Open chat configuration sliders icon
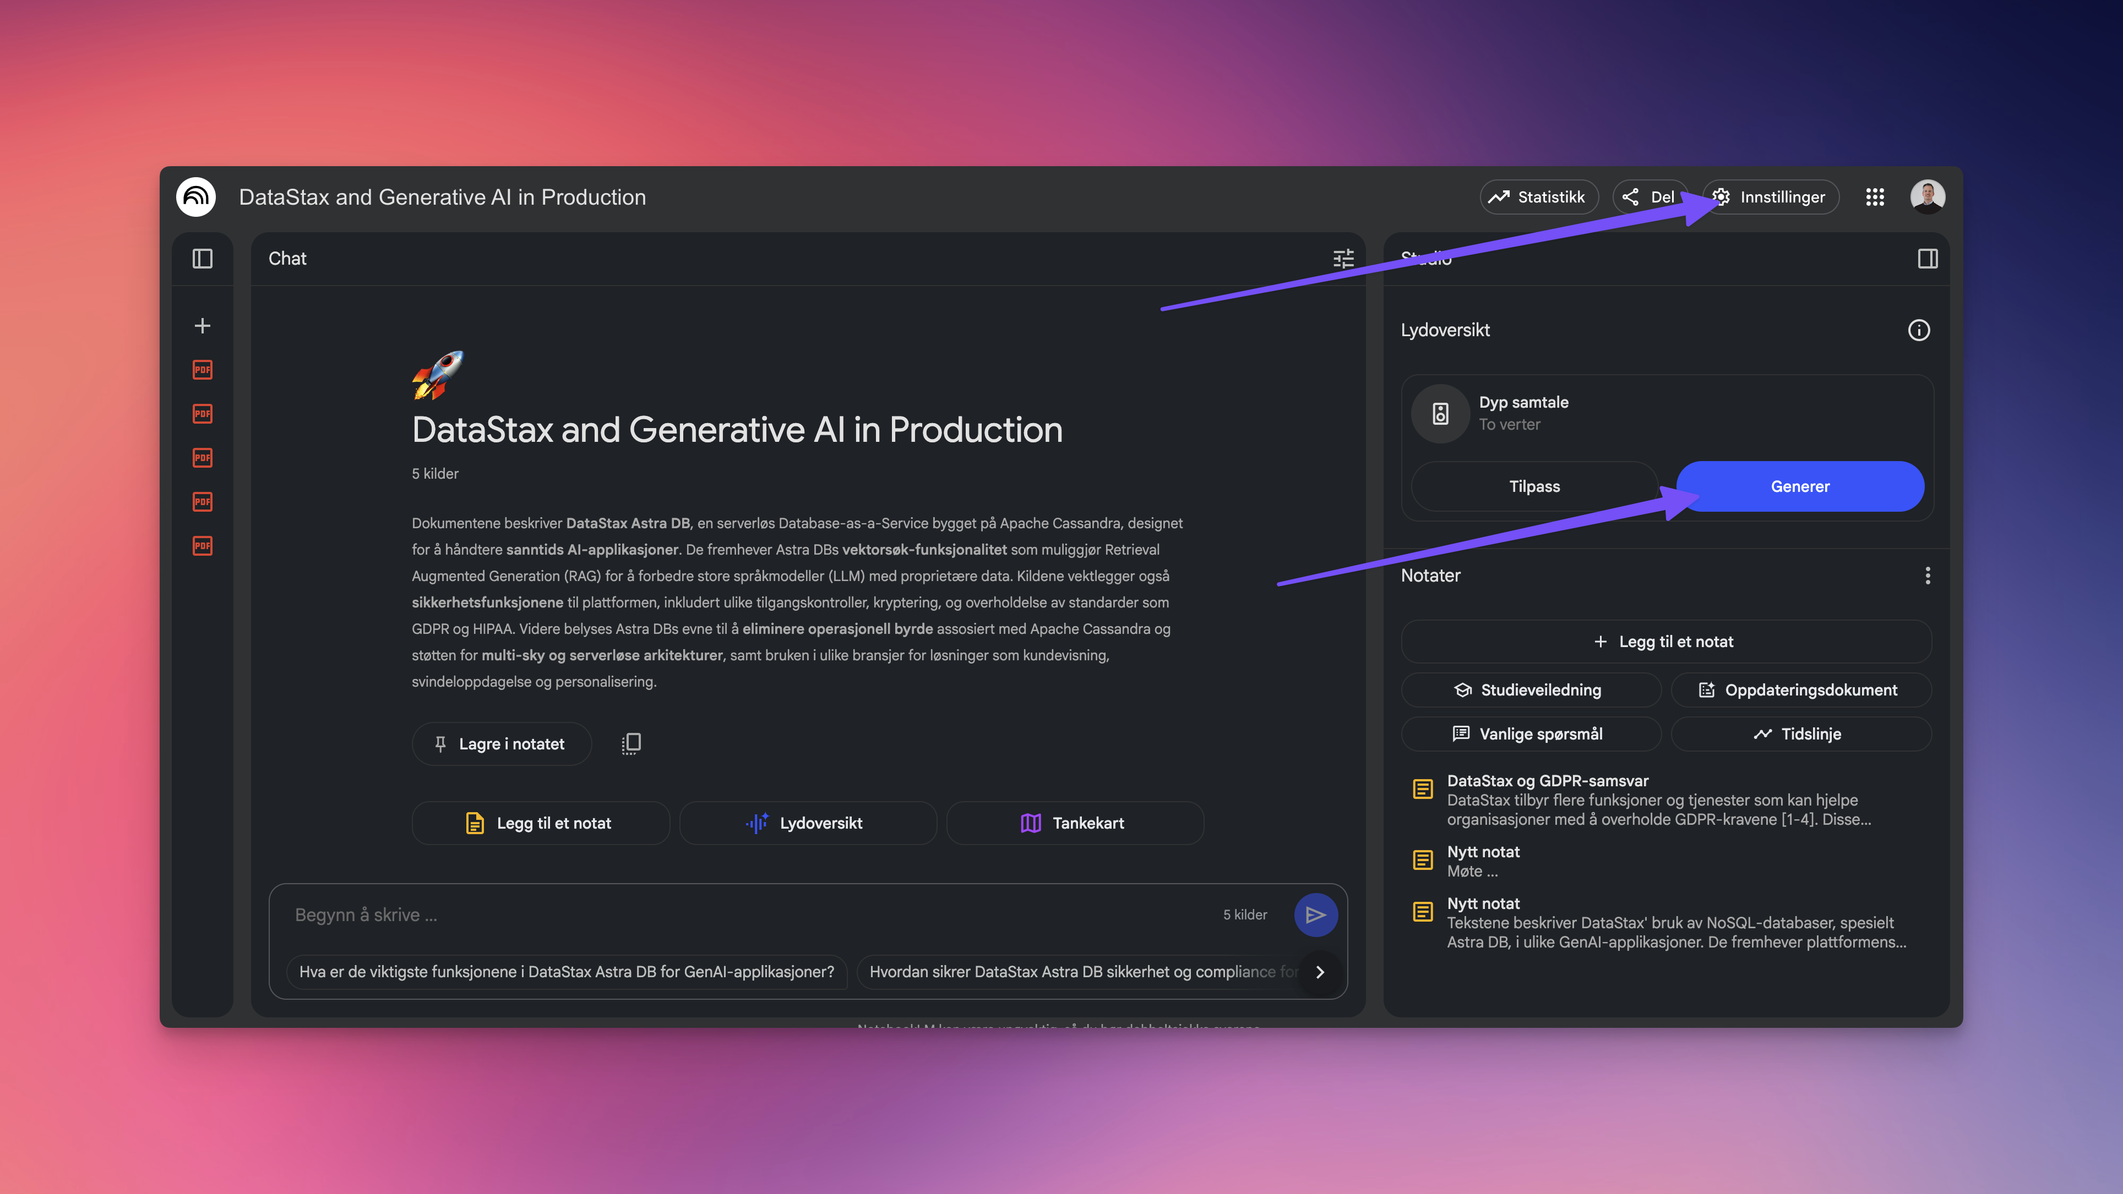The image size is (2123, 1194). (1343, 259)
